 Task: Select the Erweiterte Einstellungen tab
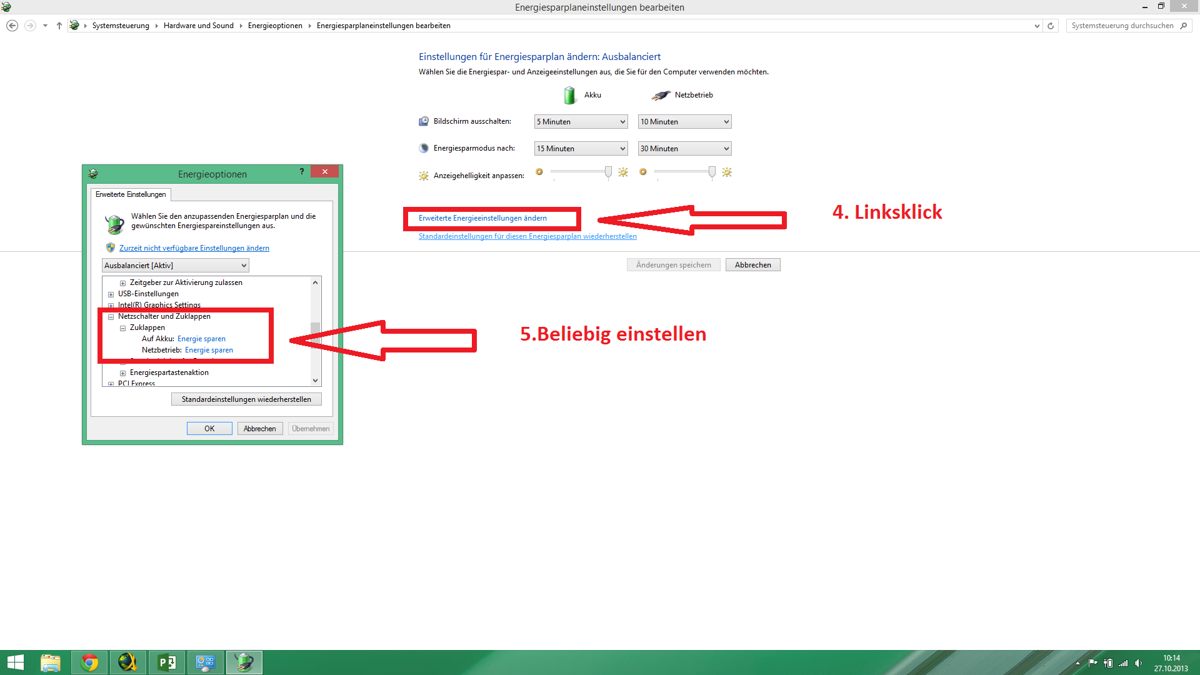(131, 194)
